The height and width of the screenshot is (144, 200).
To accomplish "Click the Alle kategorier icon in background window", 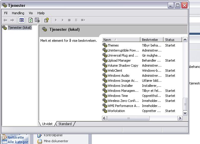I will pos(4,142).
